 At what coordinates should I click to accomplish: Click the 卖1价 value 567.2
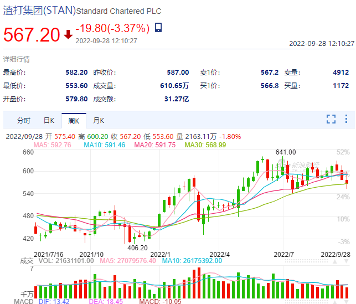270,73
